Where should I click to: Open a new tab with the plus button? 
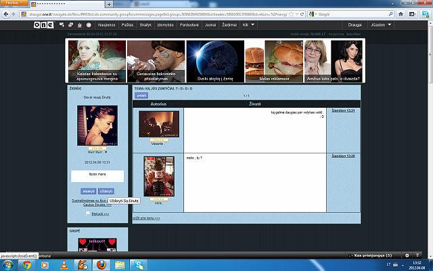point(109,5)
